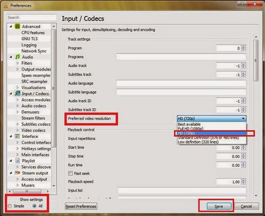Choose HD (720p) option in list

click(212, 133)
